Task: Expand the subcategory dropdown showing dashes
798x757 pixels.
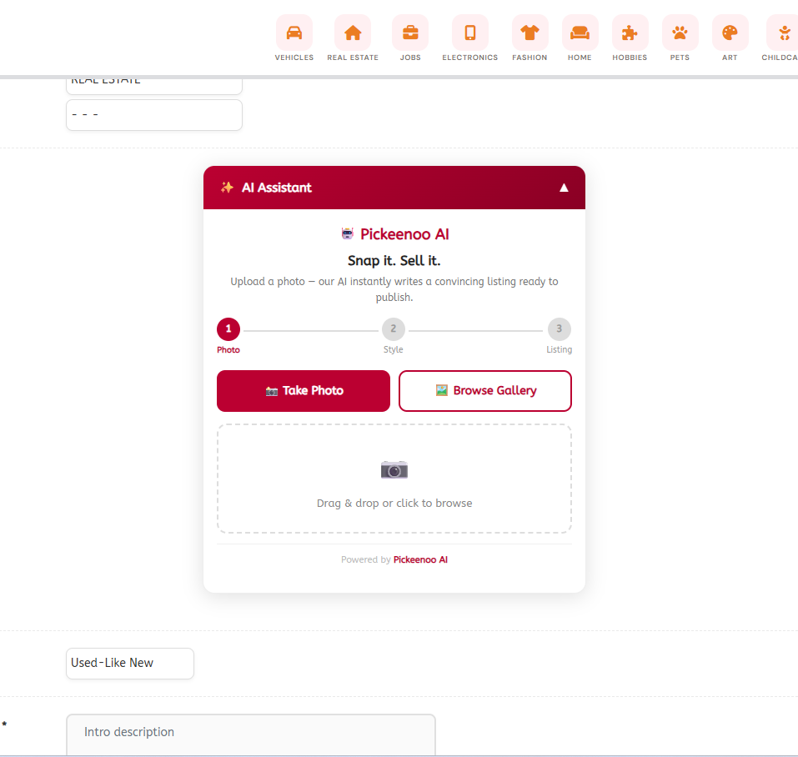Action: pos(154,115)
